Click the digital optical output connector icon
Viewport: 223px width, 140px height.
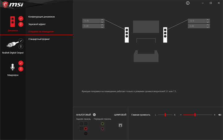coord(120,125)
